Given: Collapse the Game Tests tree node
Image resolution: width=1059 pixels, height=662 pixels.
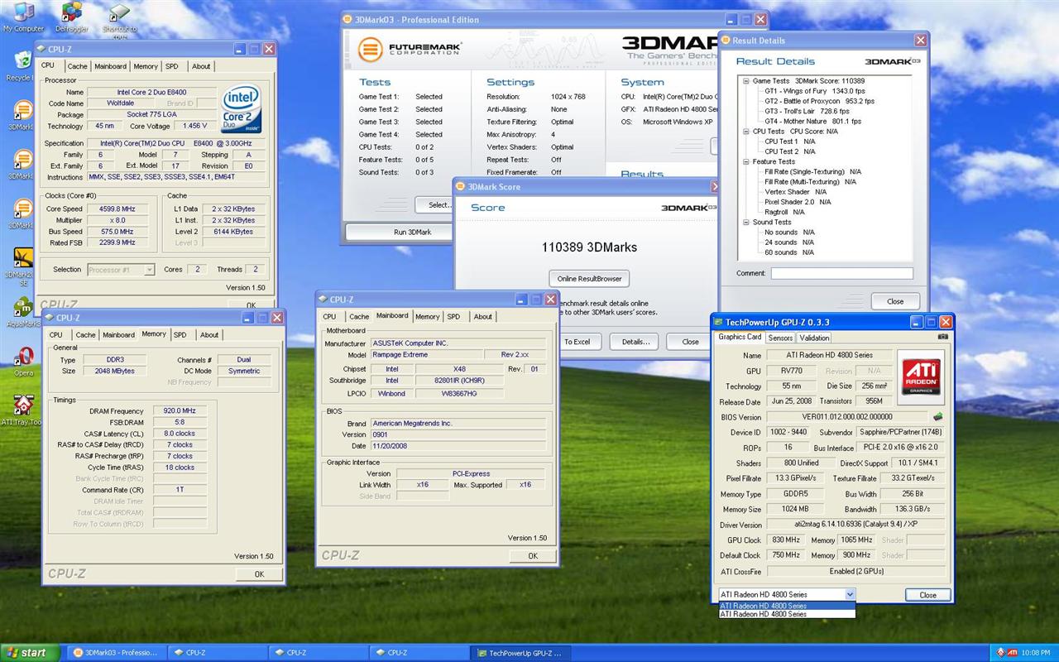Looking at the screenshot, I should click(746, 81).
